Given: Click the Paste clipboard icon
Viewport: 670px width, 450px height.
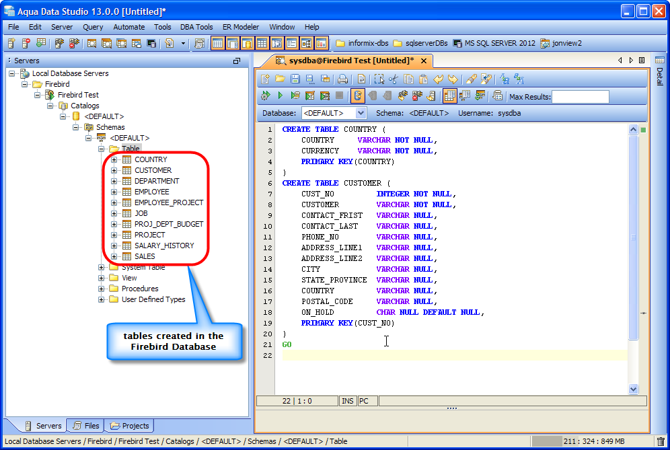Looking at the screenshot, I should click(423, 79).
